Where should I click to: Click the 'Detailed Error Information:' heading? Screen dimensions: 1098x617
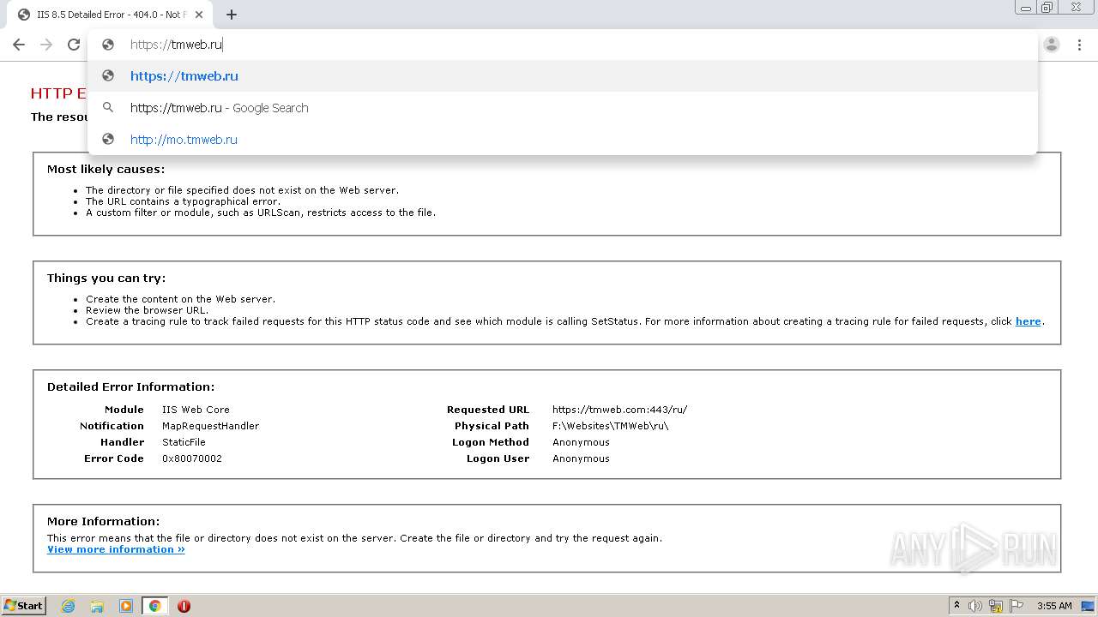[130, 387]
